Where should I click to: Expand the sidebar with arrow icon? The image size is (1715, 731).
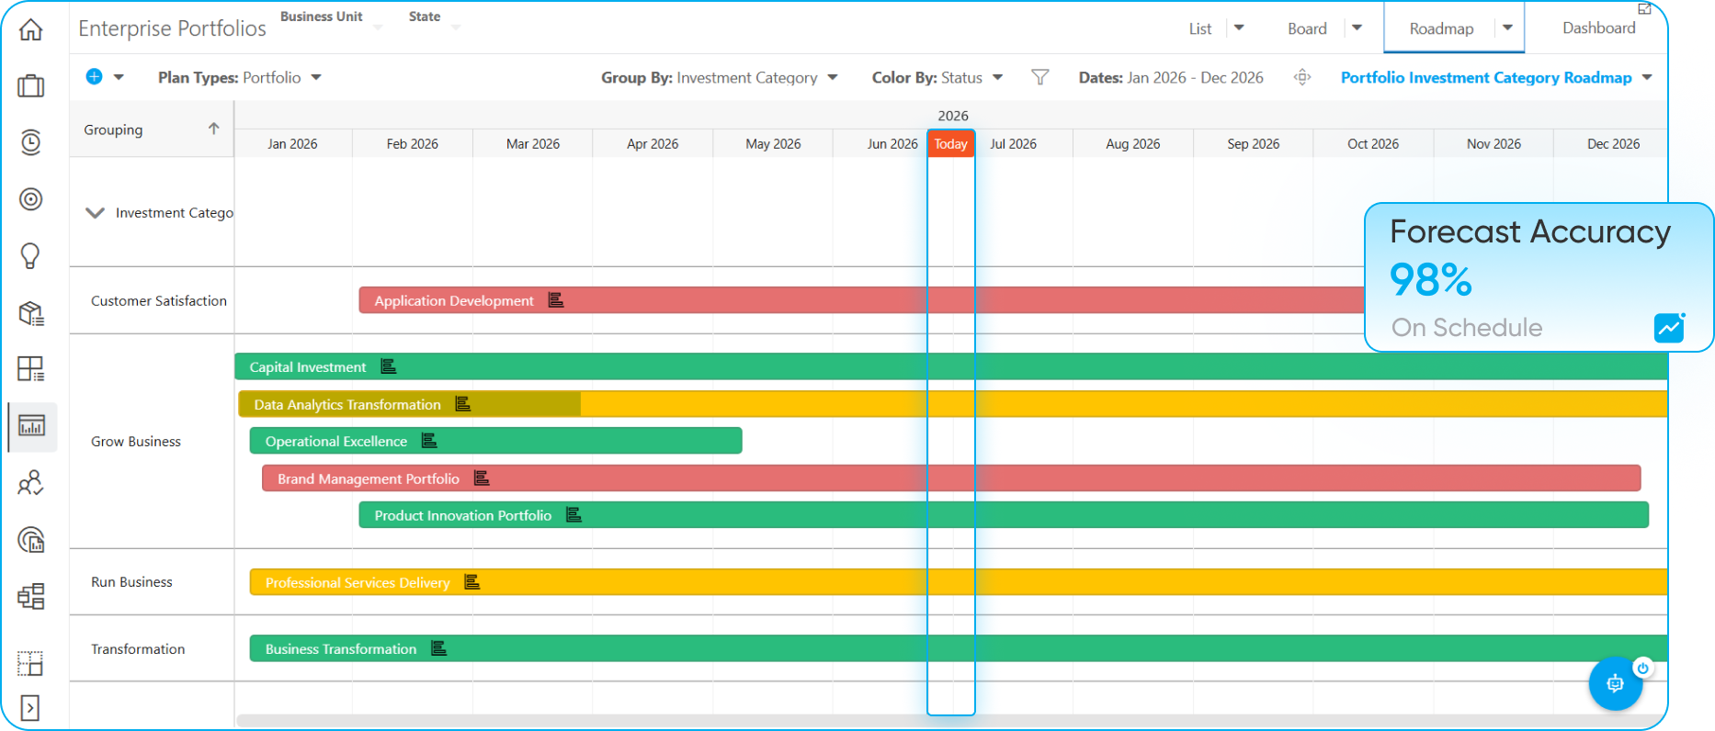tap(30, 708)
